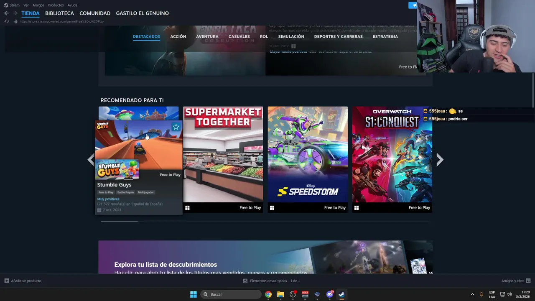The height and width of the screenshot is (301, 535).
Task: Click the Battle Royale tag on Stumble Guys
Action: 125,192
